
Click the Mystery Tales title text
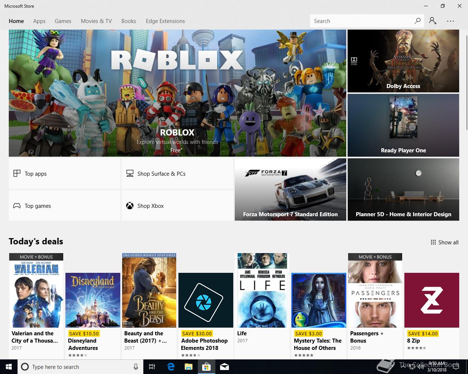(x=318, y=344)
